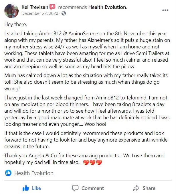Screen dimensions: 176x194
Task: Click the blue thumbs-up reaction icon
Action: coord(8,173)
